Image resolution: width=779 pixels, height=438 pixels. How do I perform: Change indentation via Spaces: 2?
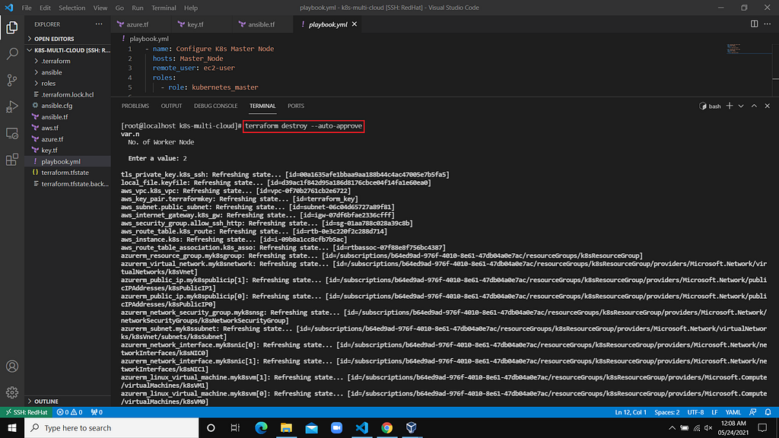coord(666,412)
